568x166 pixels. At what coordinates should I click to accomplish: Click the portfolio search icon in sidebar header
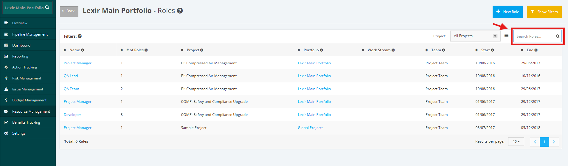[x=47, y=7]
